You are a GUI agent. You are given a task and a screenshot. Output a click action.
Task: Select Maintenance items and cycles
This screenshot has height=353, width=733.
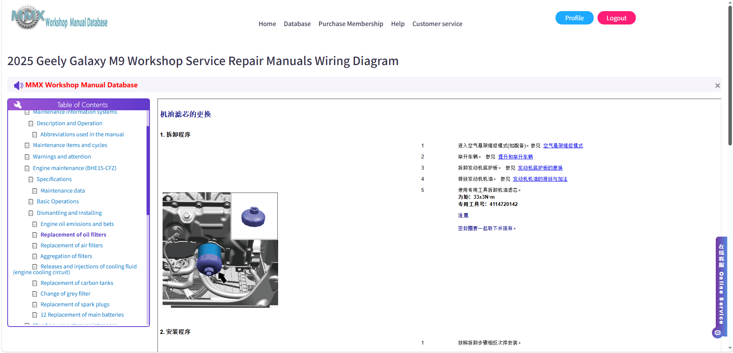click(x=70, y=145)
